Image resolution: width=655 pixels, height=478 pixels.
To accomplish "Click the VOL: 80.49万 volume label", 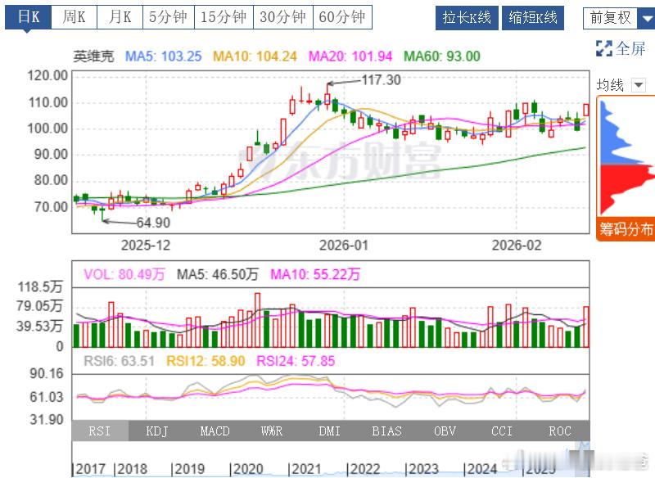I will pyautogui.click(x=124, y=274).
